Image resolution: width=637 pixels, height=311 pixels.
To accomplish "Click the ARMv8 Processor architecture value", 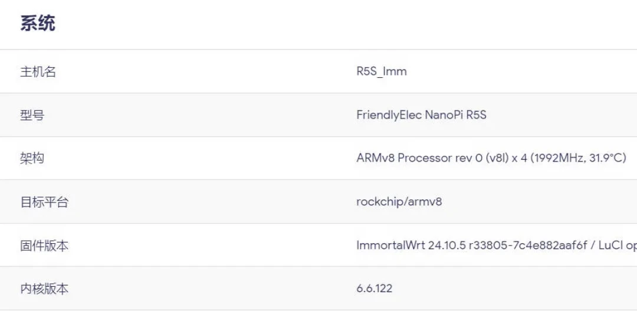I will tap(491, 158).
